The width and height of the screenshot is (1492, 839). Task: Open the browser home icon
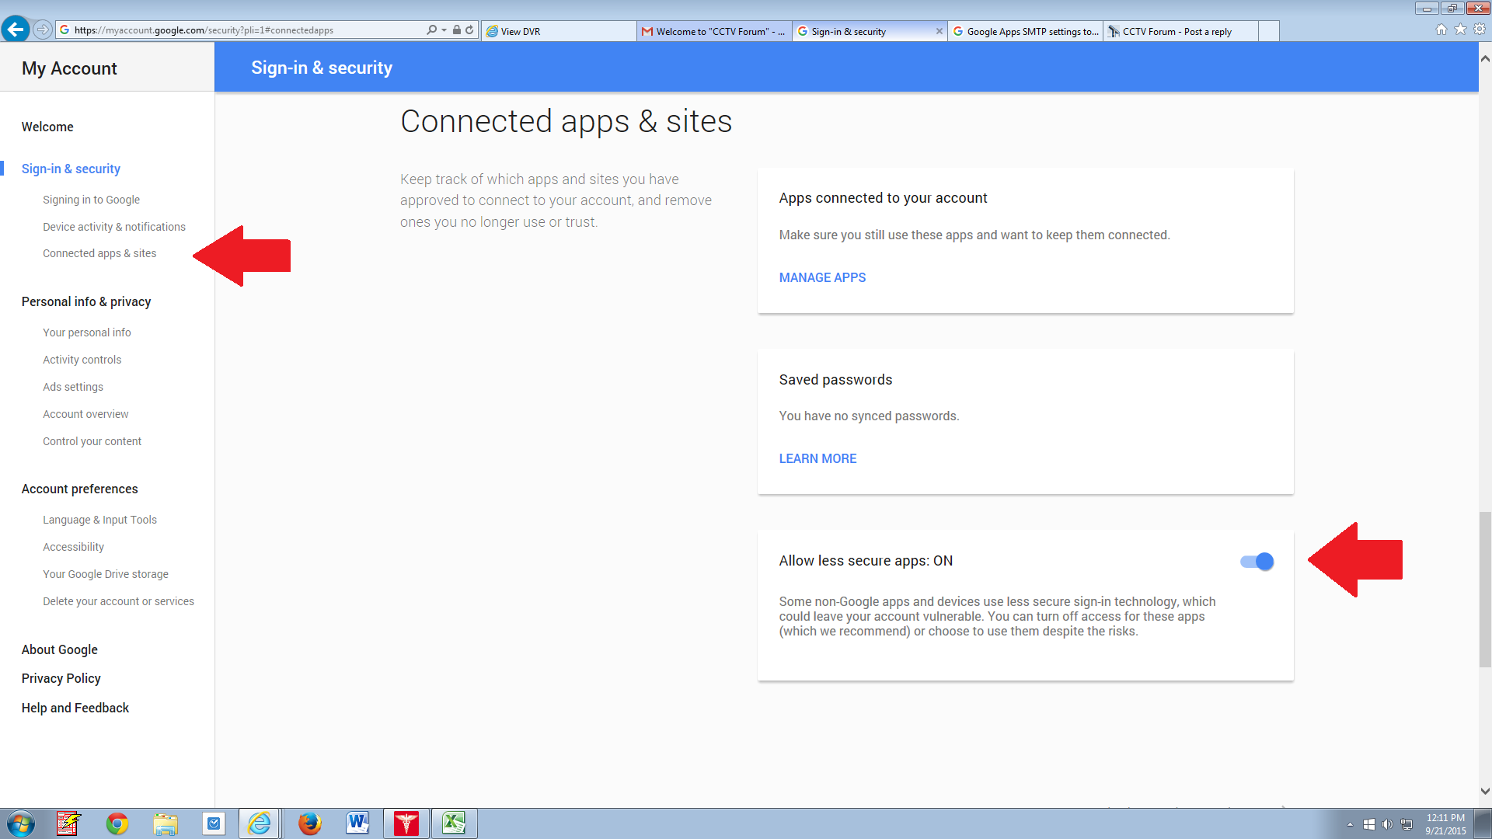[1441, 30]
